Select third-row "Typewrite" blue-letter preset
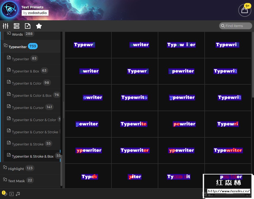 click(x=135, y=98)
